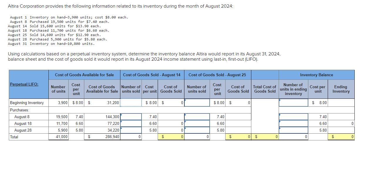Click the Total Cost of Goods Sold total cell

tap(265, 137)
